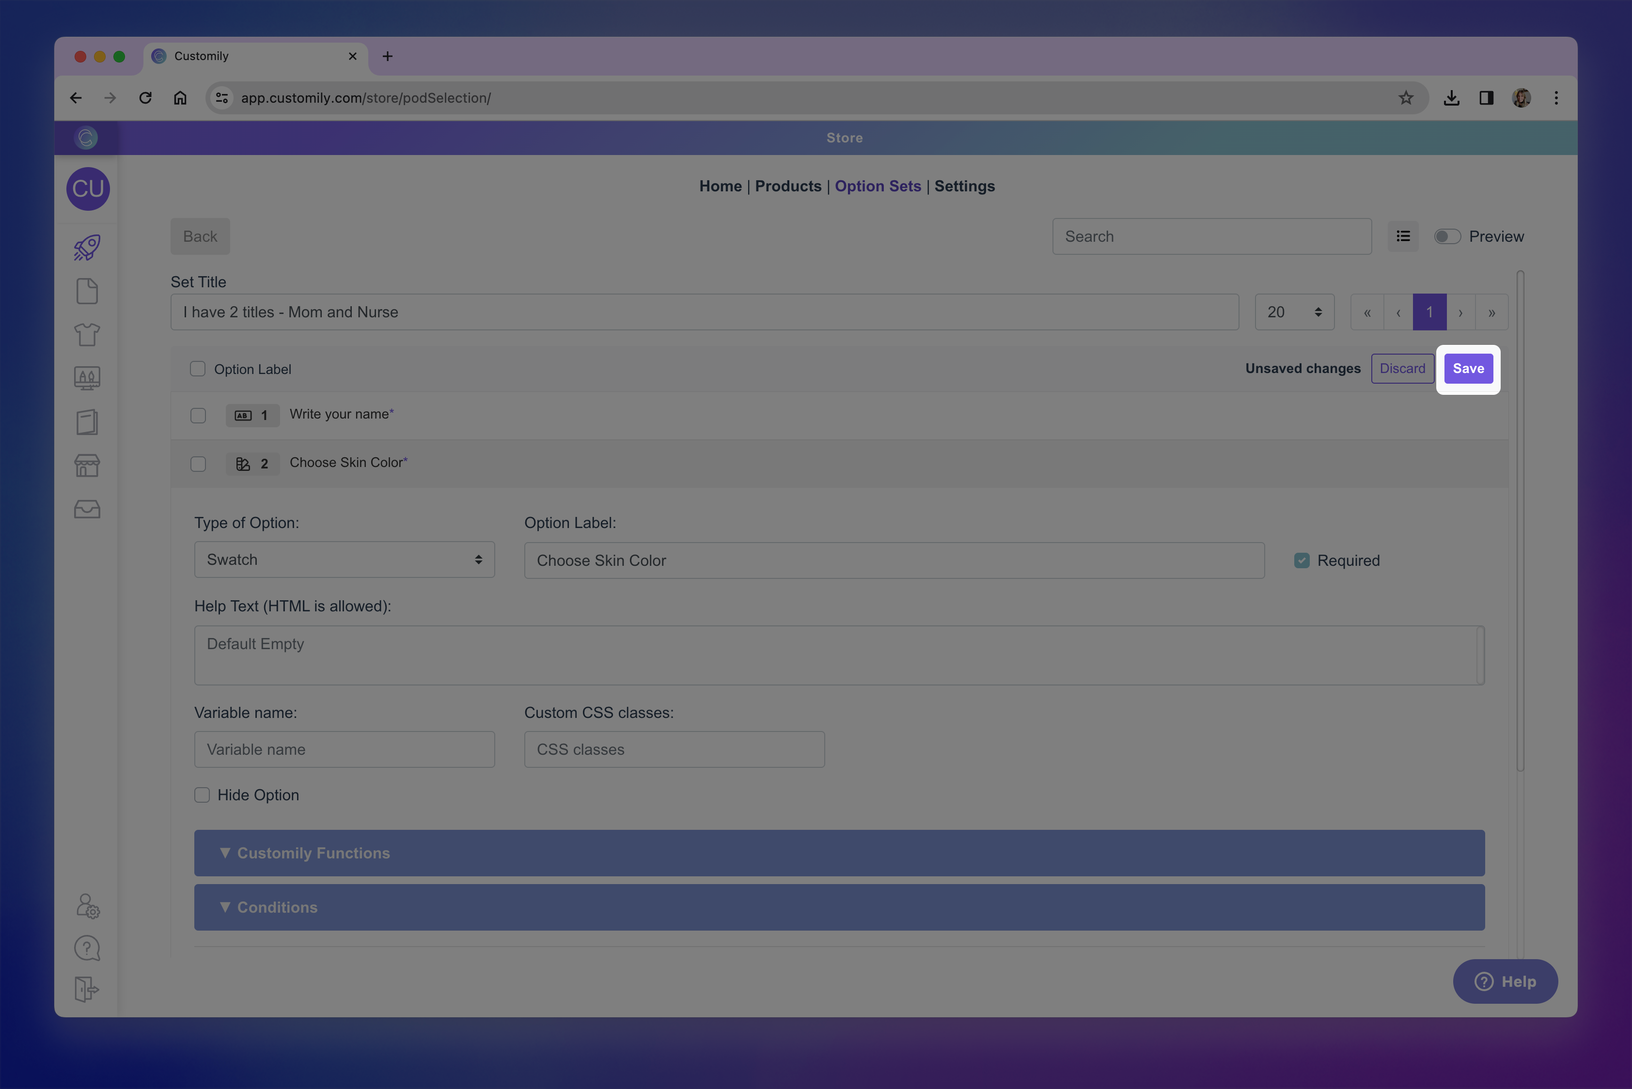Image resolution: width=1632 pixels, height=1089 pixels.
Task: Open the rocket launch sidebar icon
Action: (x=87, y=248)
